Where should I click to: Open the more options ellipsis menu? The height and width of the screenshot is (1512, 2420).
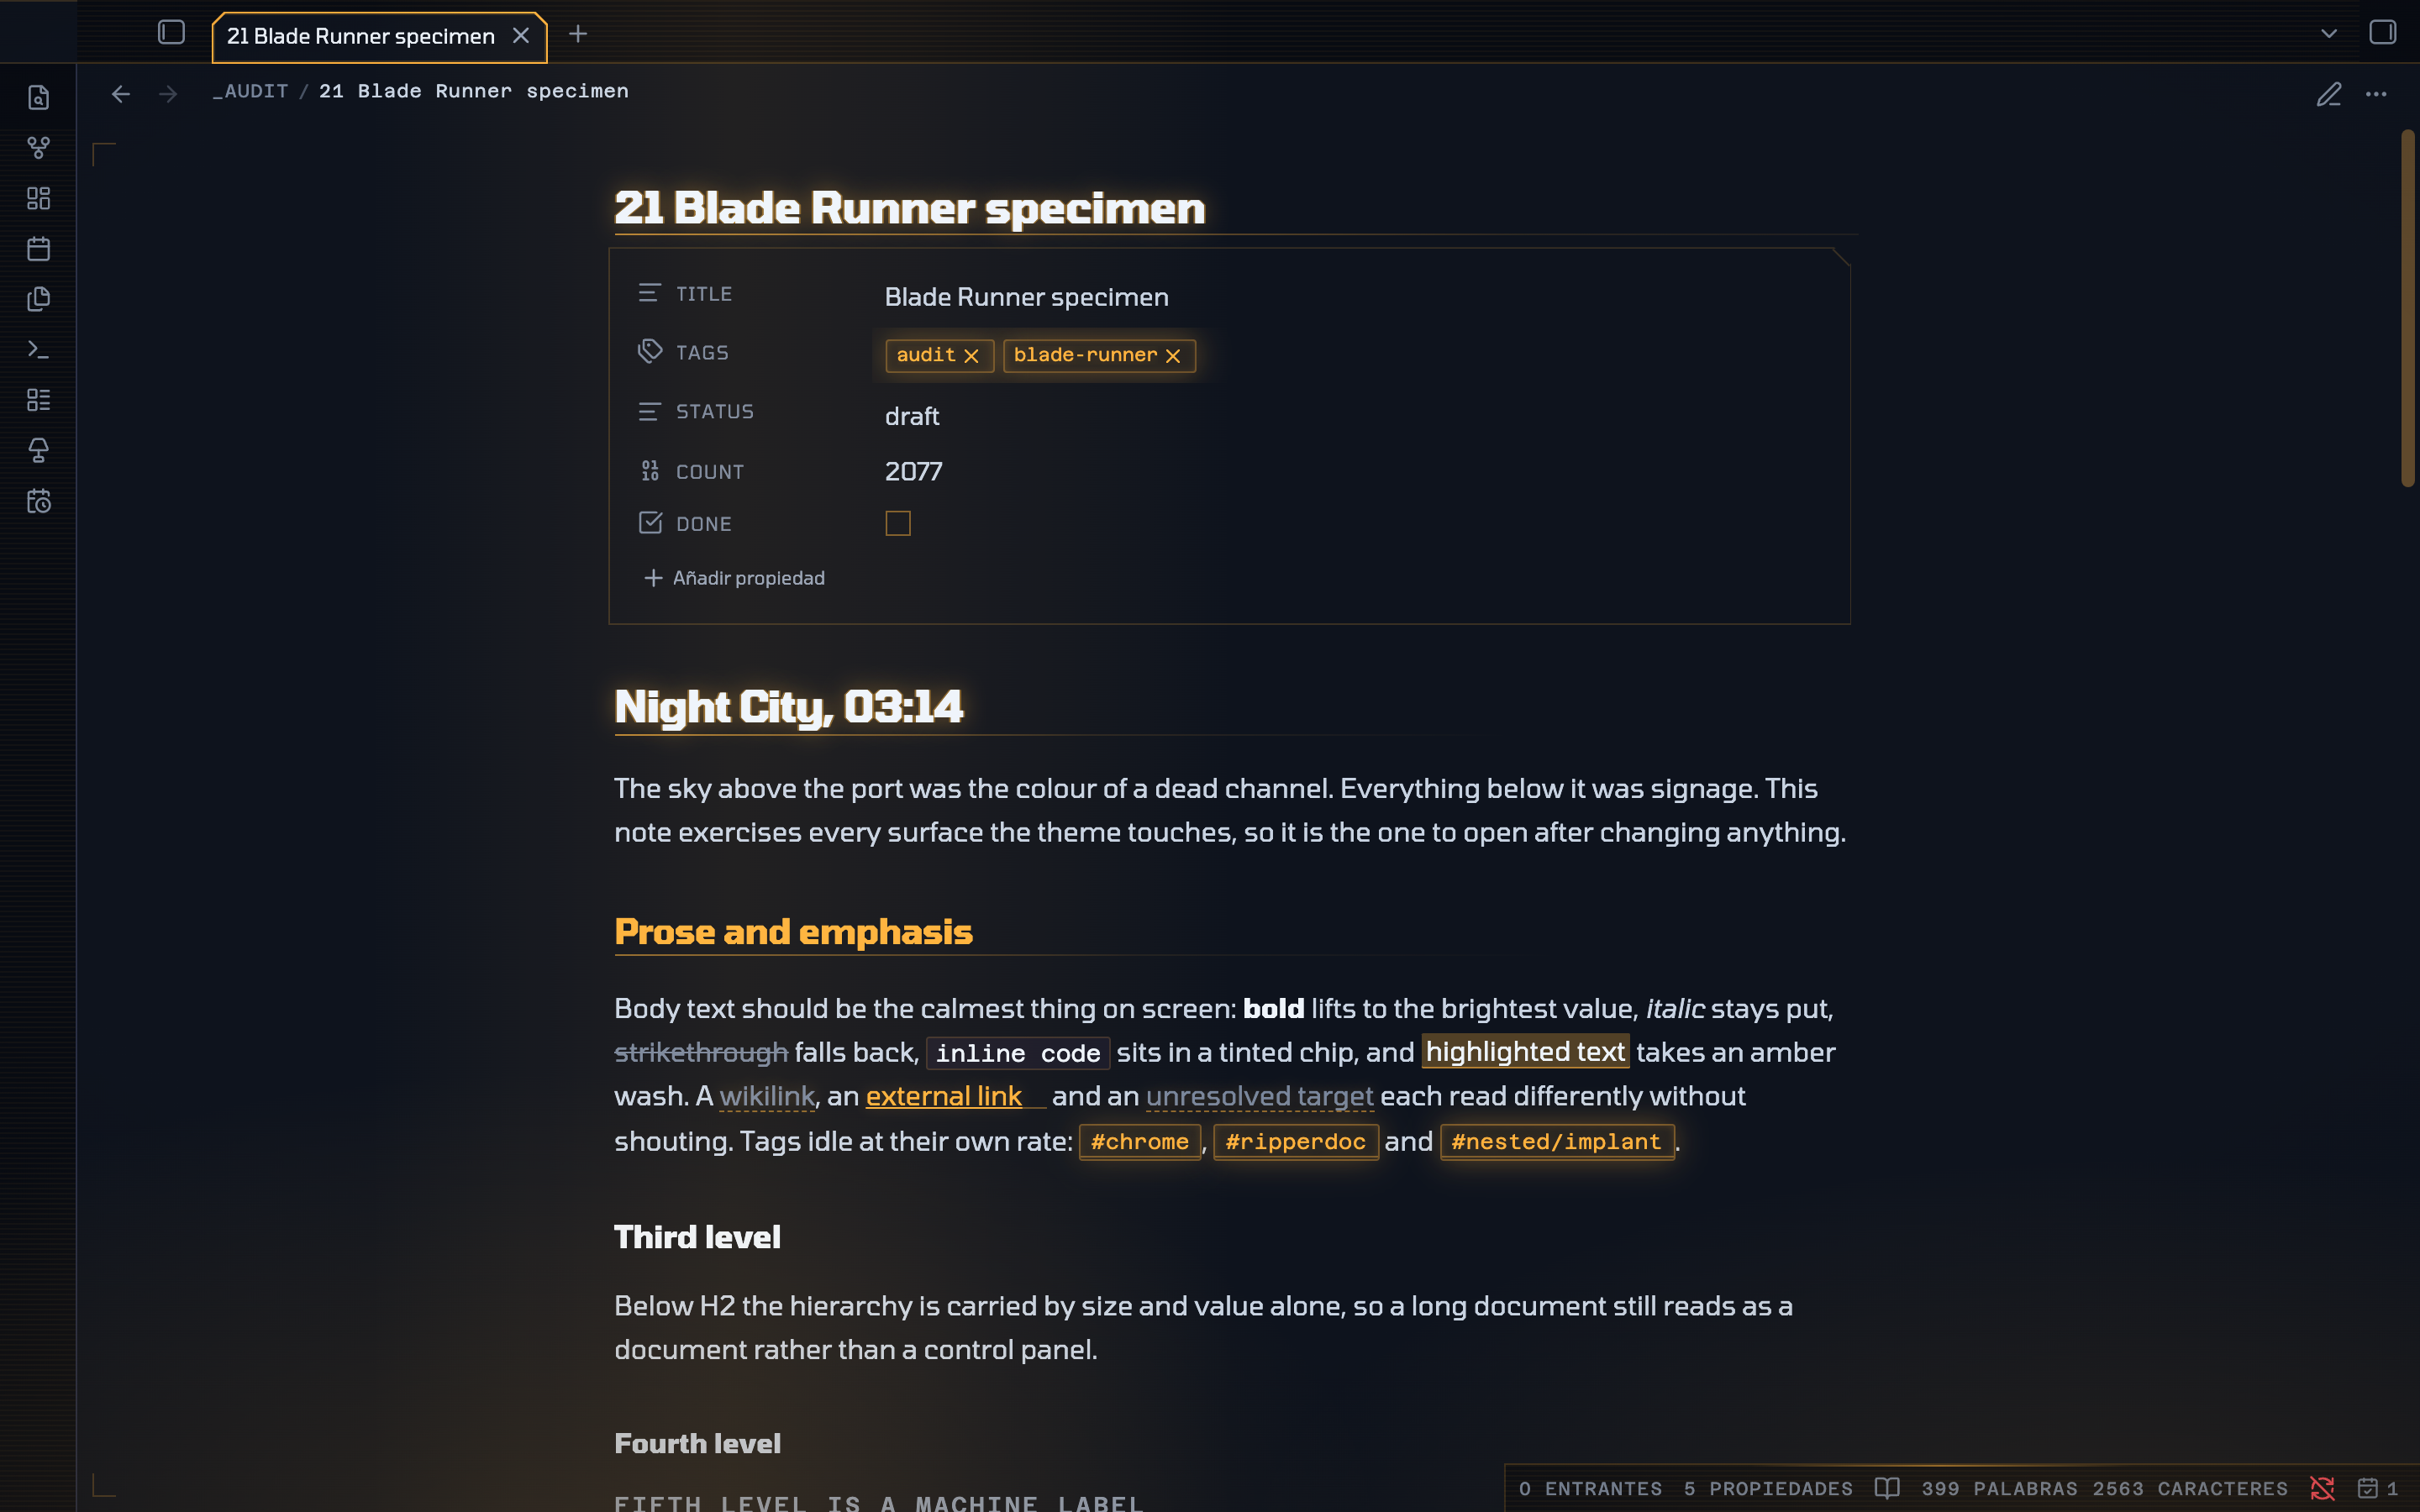pos(2376,94)
